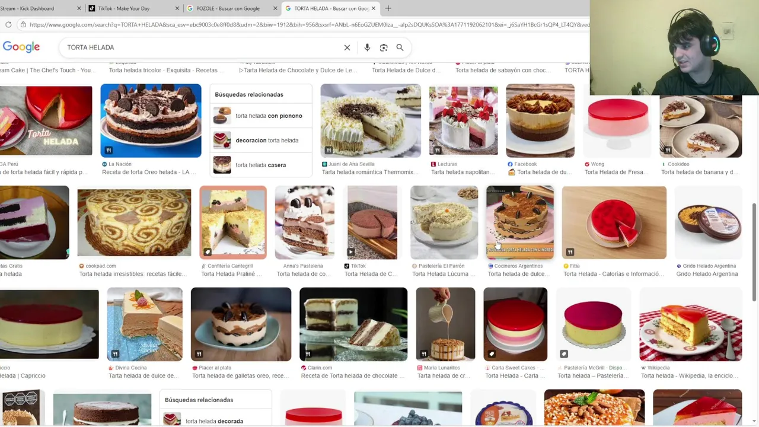
Task: Click the site info icon in address bar
Action: 23,24
